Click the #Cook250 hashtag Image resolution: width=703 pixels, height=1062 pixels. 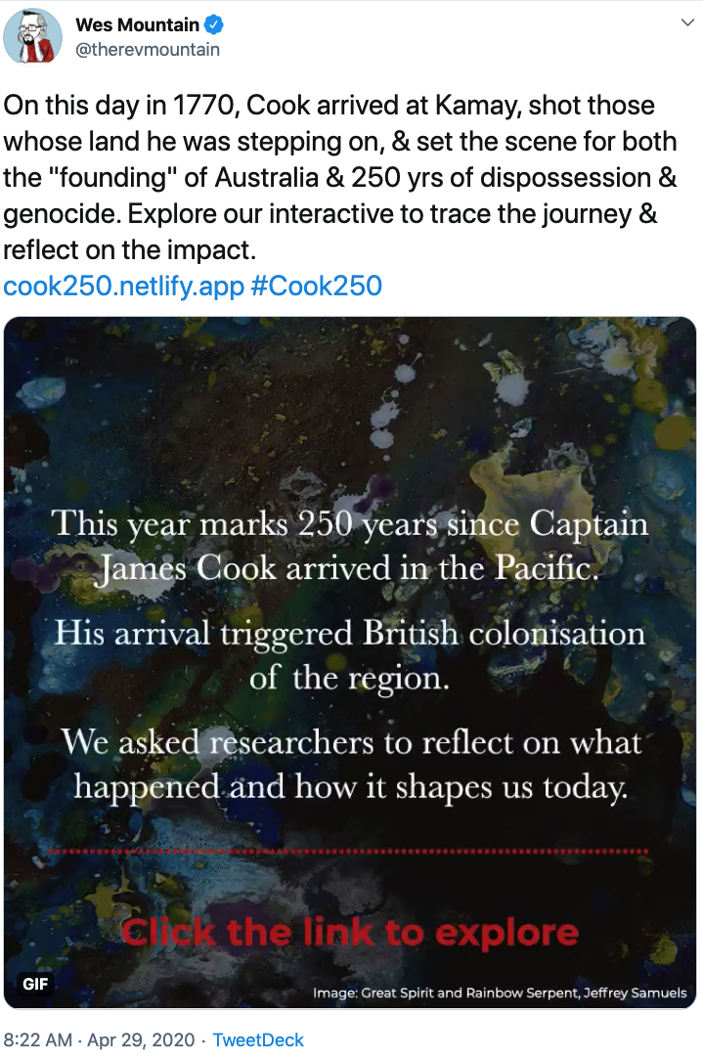[x=317, y=286]
